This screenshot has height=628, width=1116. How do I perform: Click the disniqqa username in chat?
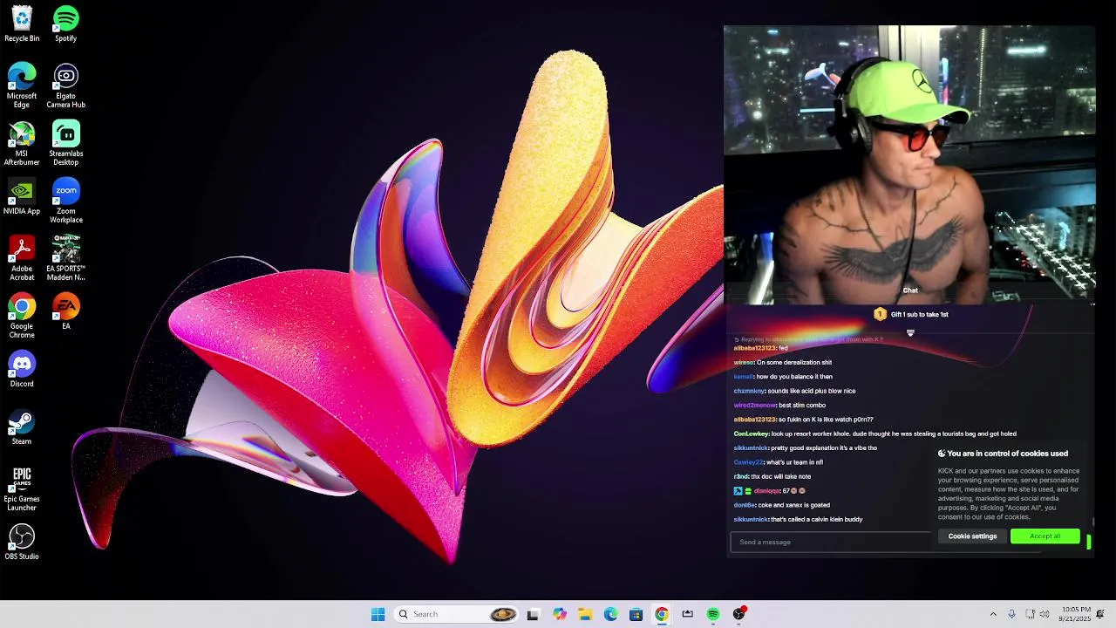point(767,491)
